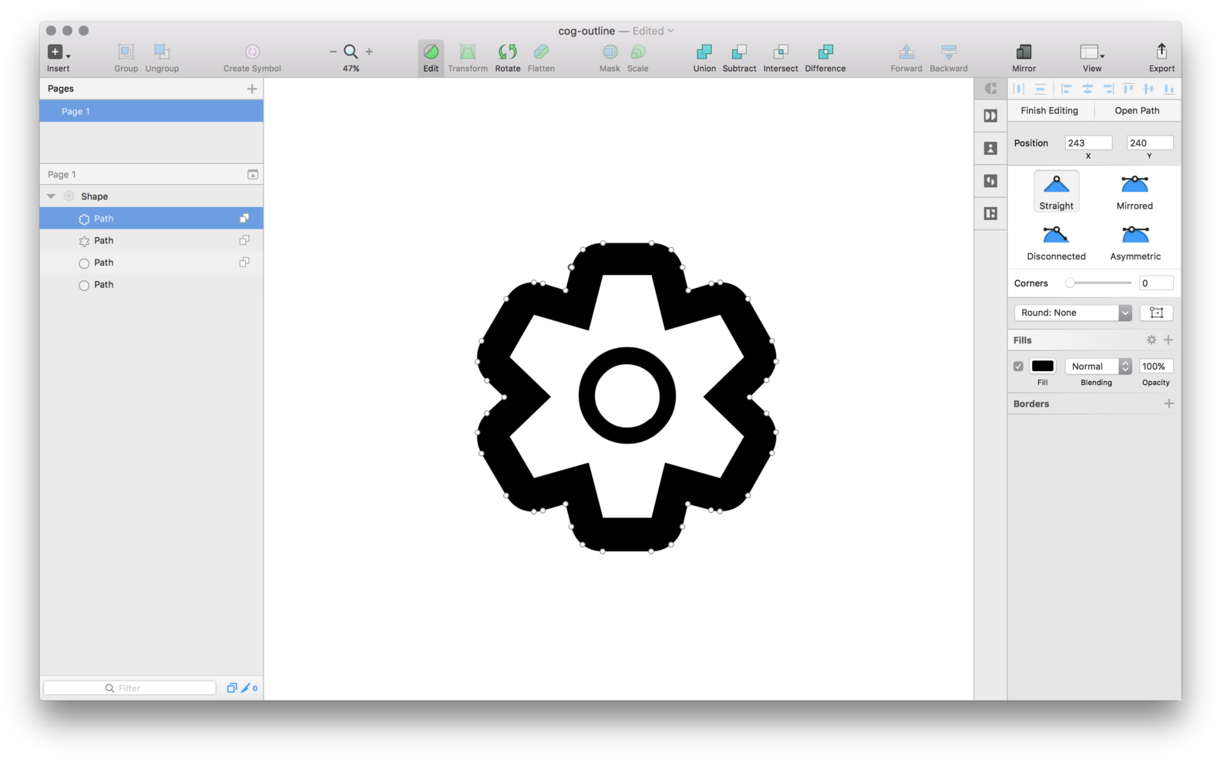The image size is (1220, 760).
Task: Select the Asymmetric point type
Action: [1135, 243]
